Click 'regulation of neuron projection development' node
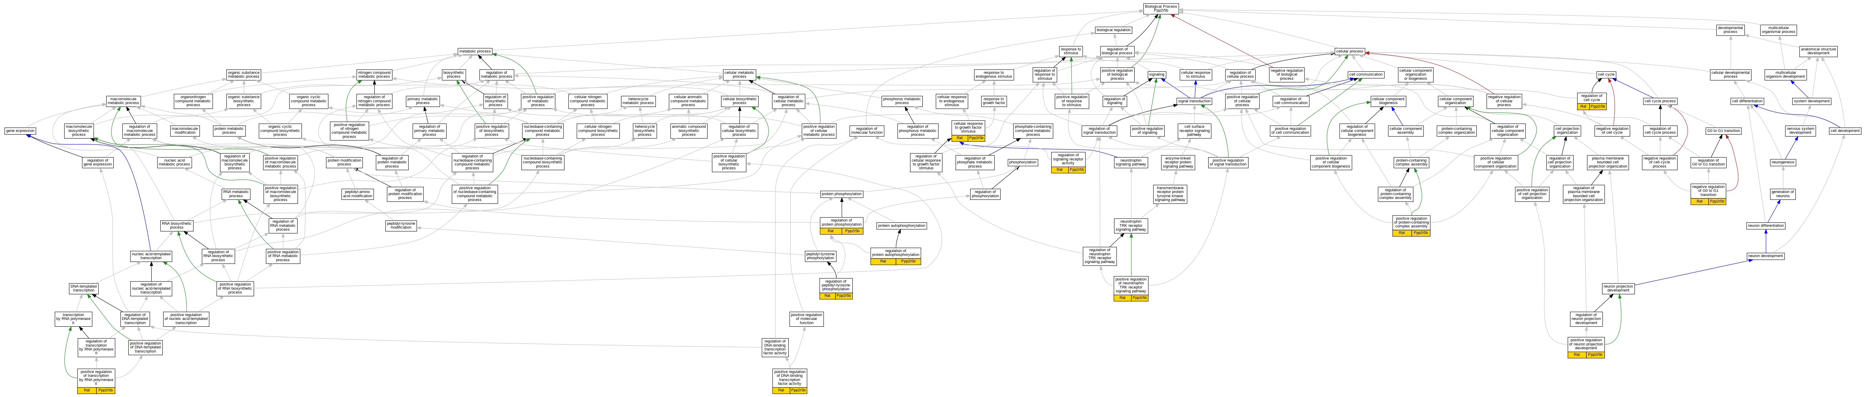The height and width of the screenshot is (397, 1866). (x=1586, y=318)
